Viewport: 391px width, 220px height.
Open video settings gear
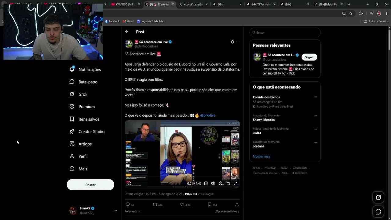tap(221, 183)
